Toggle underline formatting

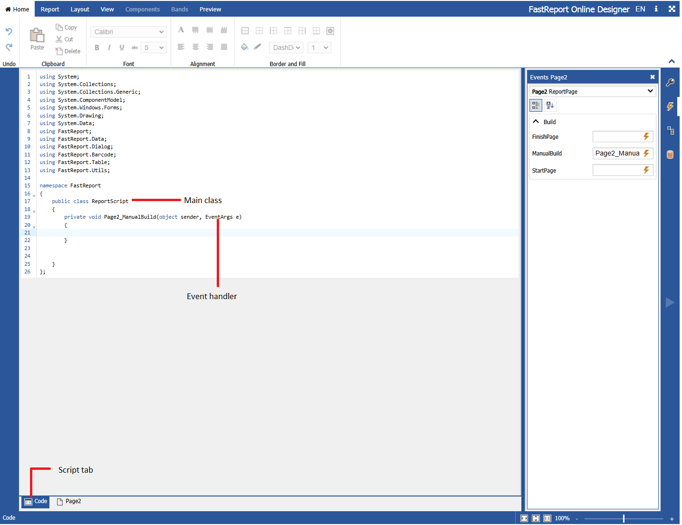(x=122, y=48)
